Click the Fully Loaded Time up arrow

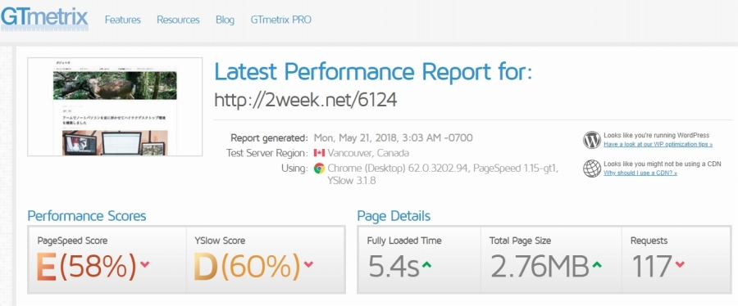point(426,265)
